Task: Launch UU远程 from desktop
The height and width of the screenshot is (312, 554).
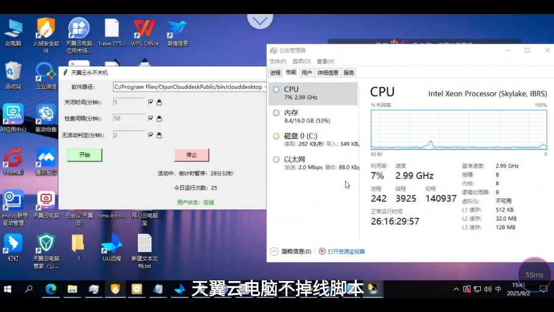Action: click(111, 247)
